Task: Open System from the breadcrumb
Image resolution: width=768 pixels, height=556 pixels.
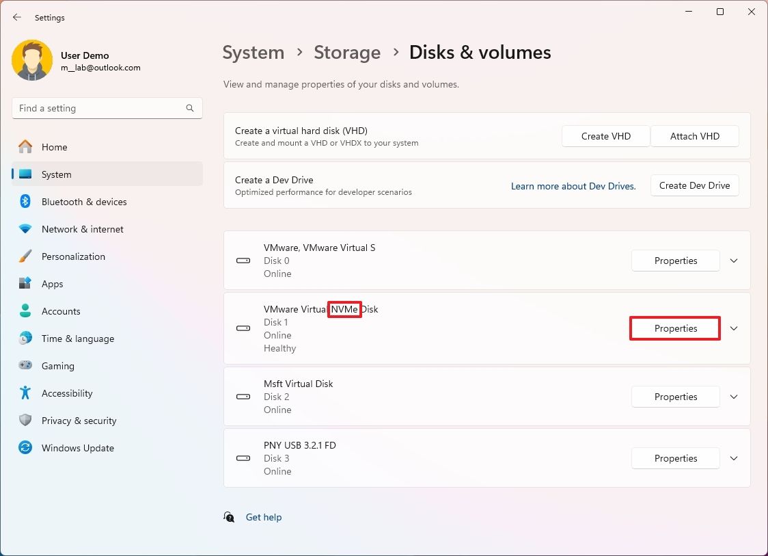Action: pos(253,52)
